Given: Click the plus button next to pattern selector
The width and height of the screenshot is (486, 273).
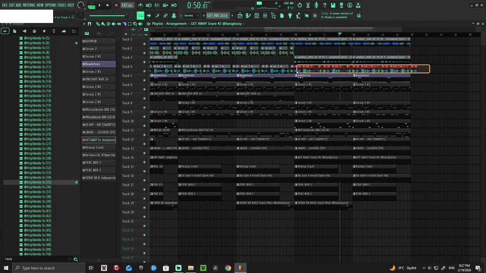Looking at the screenshot, I should pos(232,16).
